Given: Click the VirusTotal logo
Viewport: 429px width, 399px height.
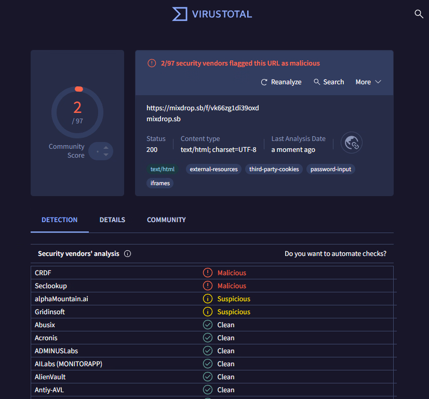Looking at the screenshot, I should 212,14.
